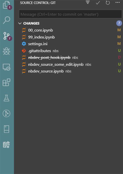Open the Explorer view in activity bar
This screenshot has width=123, height=174.
click(x=7, y=5)
